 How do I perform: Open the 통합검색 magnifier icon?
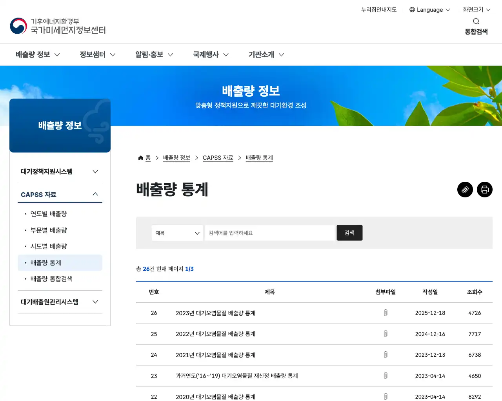point(476,22)
